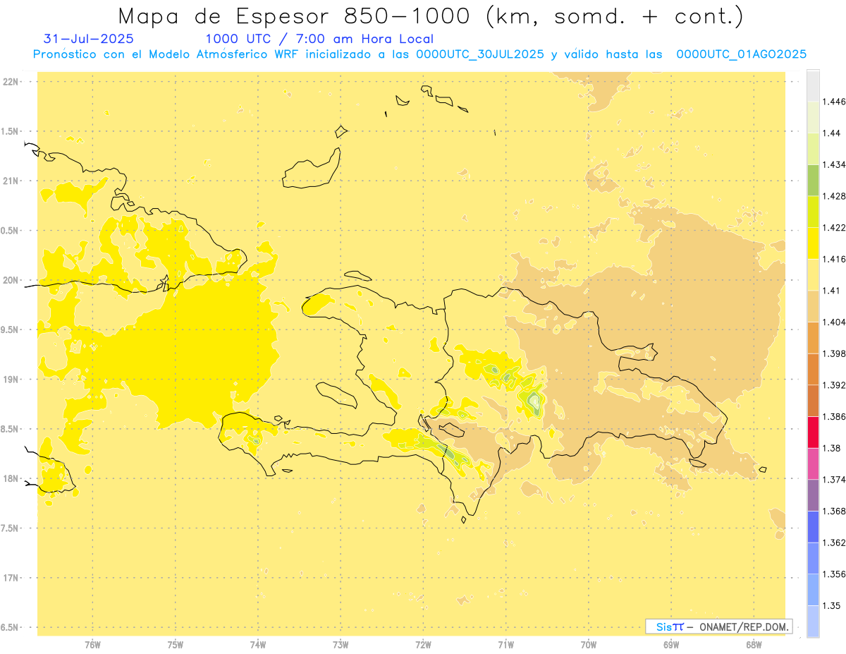
Task: Click the legend value 1.422
Action: click(834, 228)
